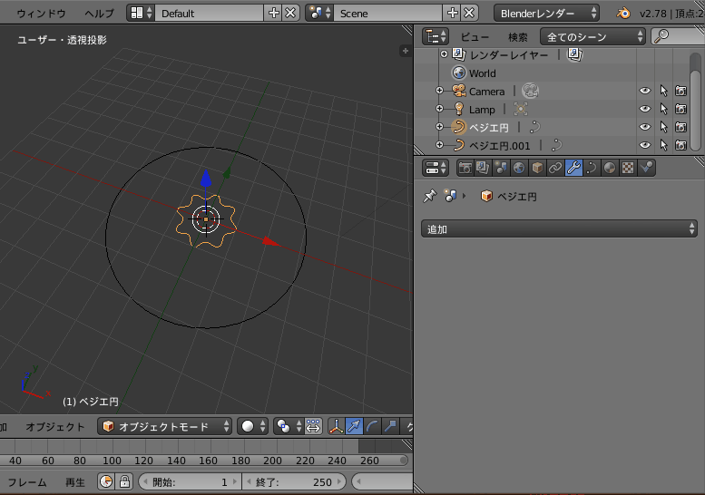The height and width of the screenshot is (495, 705).
Task: Toggle the 3D manipulator axes icon
Action: coord(336,426)
